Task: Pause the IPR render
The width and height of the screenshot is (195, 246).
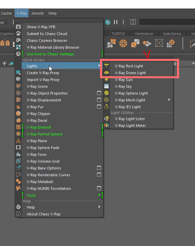Action: click(x=116, y=22)
